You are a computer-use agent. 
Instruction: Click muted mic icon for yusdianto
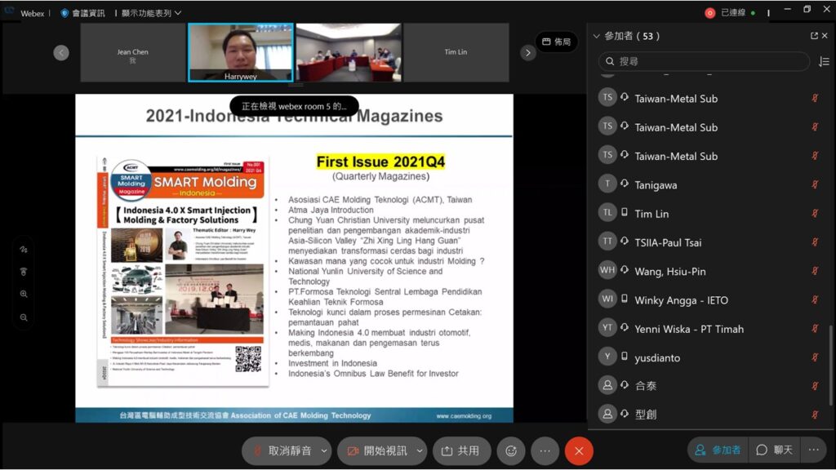815,357
